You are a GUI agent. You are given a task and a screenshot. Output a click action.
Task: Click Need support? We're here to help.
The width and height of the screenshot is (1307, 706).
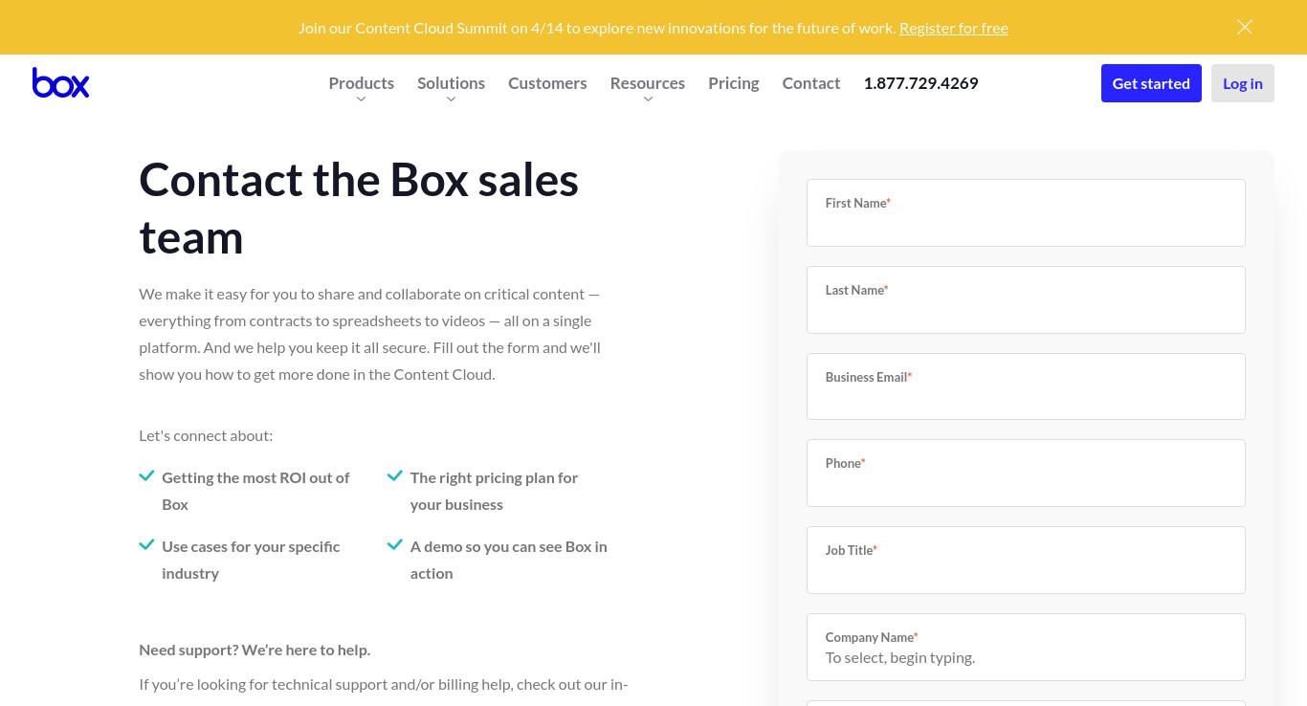[x=255, y=650]
